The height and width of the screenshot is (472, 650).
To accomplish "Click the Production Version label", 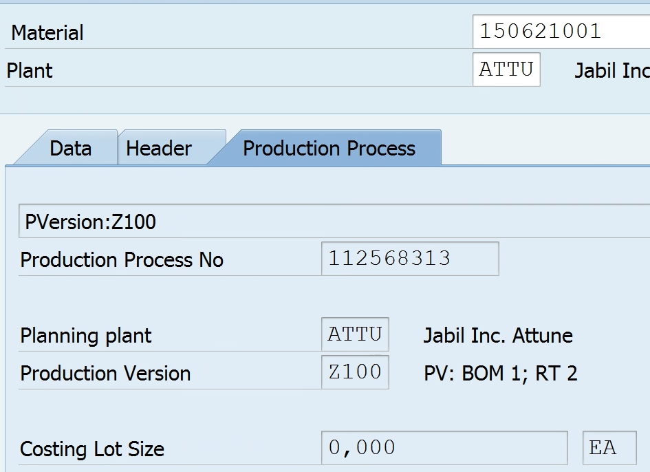I will click(x=105, y=374).
